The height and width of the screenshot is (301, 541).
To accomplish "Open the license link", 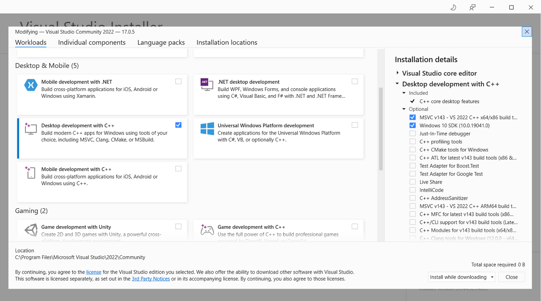I will tap(94, 272).
